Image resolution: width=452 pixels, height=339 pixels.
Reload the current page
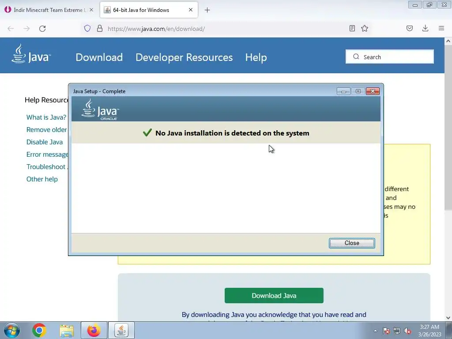pyautogui.click(x=42, y=29)
